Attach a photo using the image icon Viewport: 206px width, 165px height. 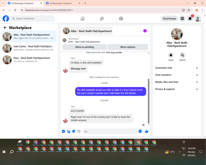click(68, 131)
